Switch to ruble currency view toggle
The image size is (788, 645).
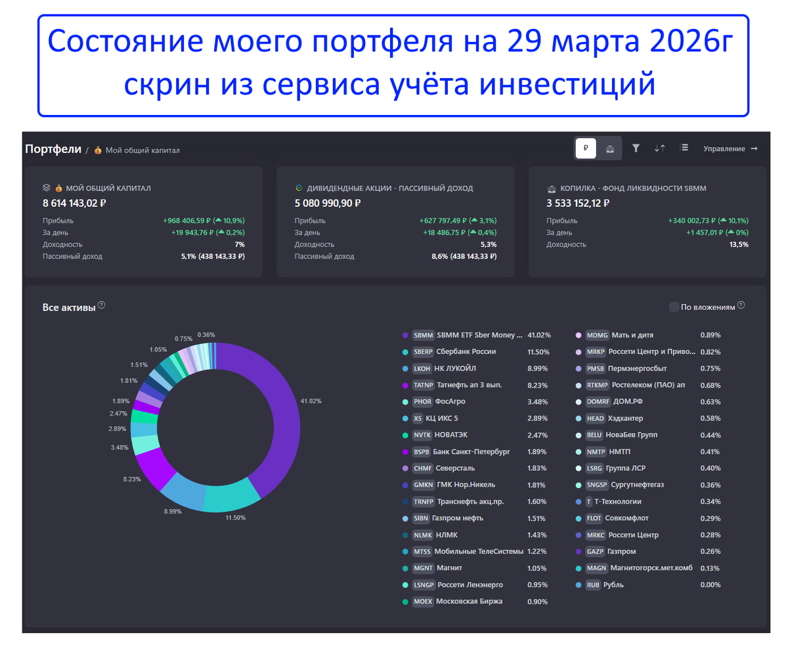pos(586,148)
